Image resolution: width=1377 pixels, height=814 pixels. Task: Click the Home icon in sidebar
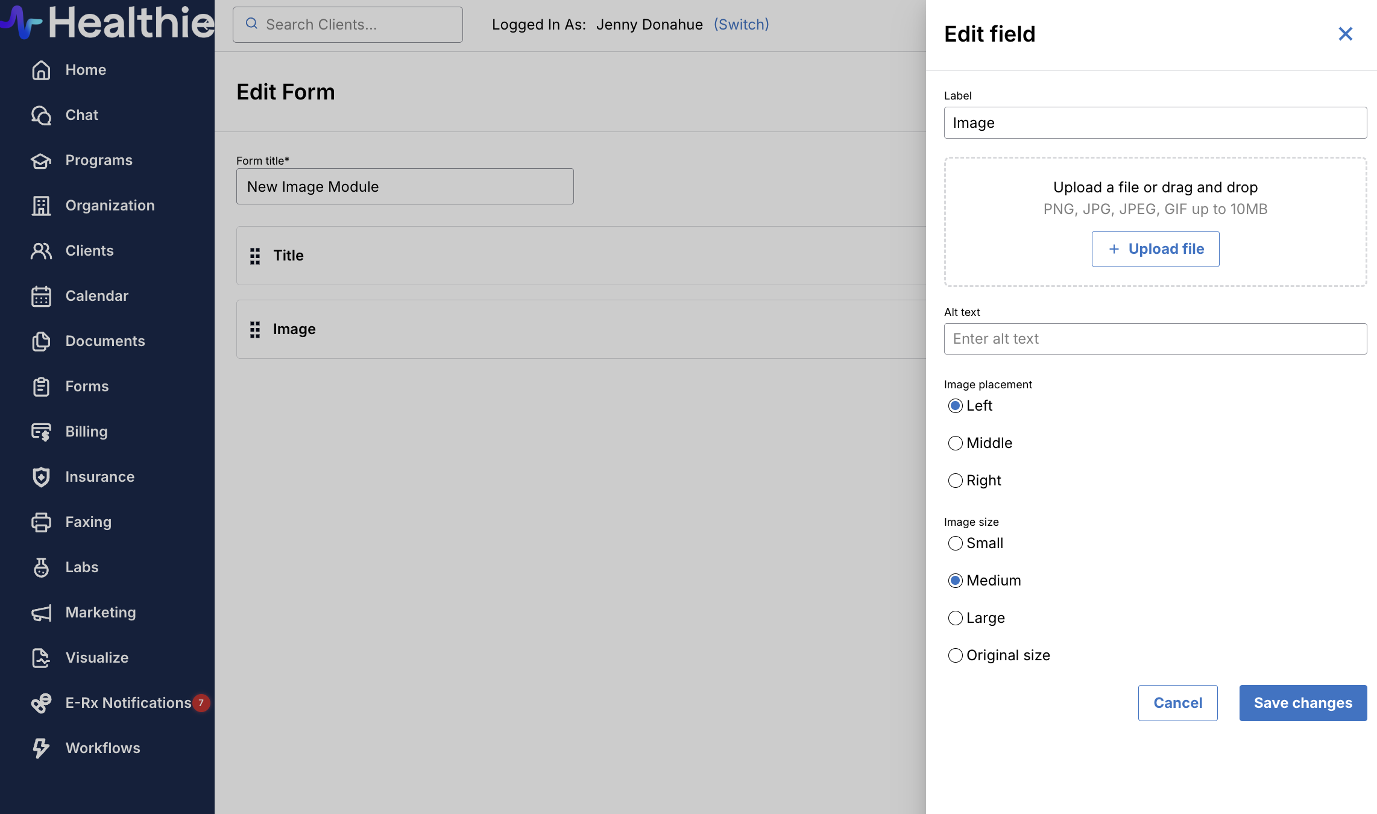[x=41, y=70]
